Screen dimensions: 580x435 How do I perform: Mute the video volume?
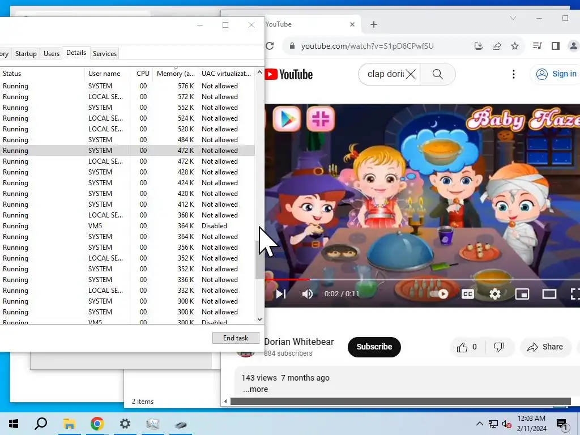(x=308, y=294)
